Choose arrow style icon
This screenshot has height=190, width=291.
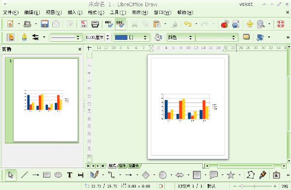[x=35, y=37]
